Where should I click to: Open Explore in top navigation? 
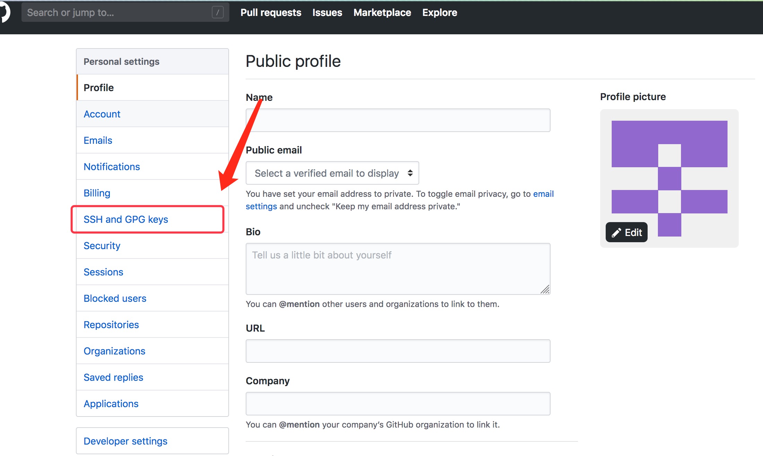tap(440, 12)
